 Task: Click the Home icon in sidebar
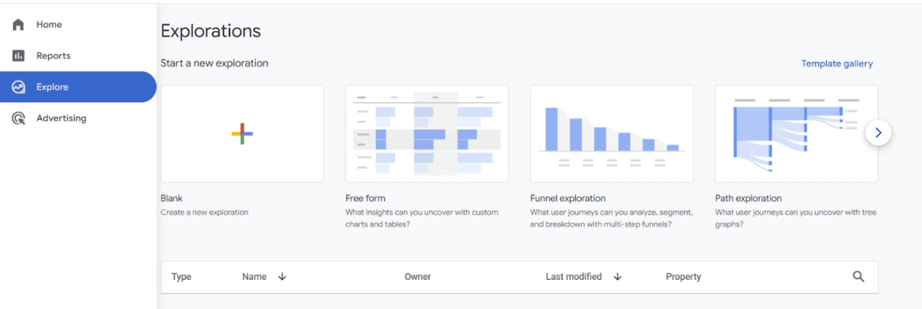(18, 24)
